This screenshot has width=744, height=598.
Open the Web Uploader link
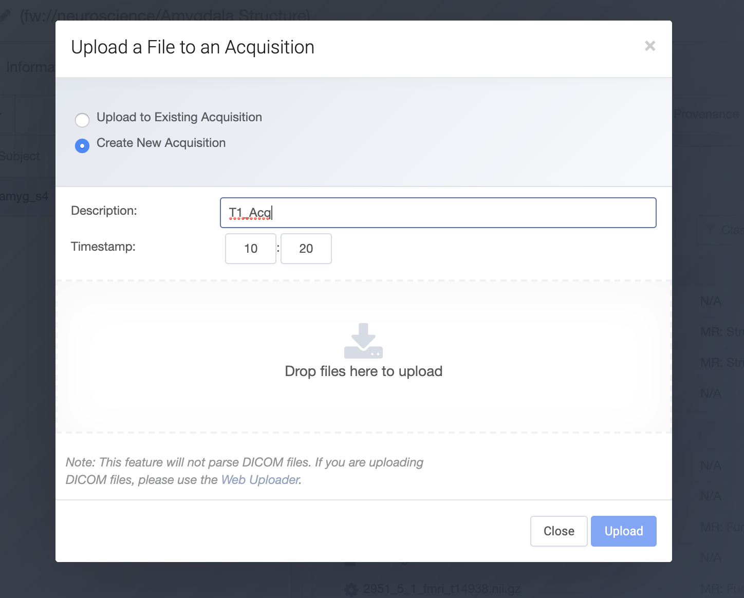261,480
